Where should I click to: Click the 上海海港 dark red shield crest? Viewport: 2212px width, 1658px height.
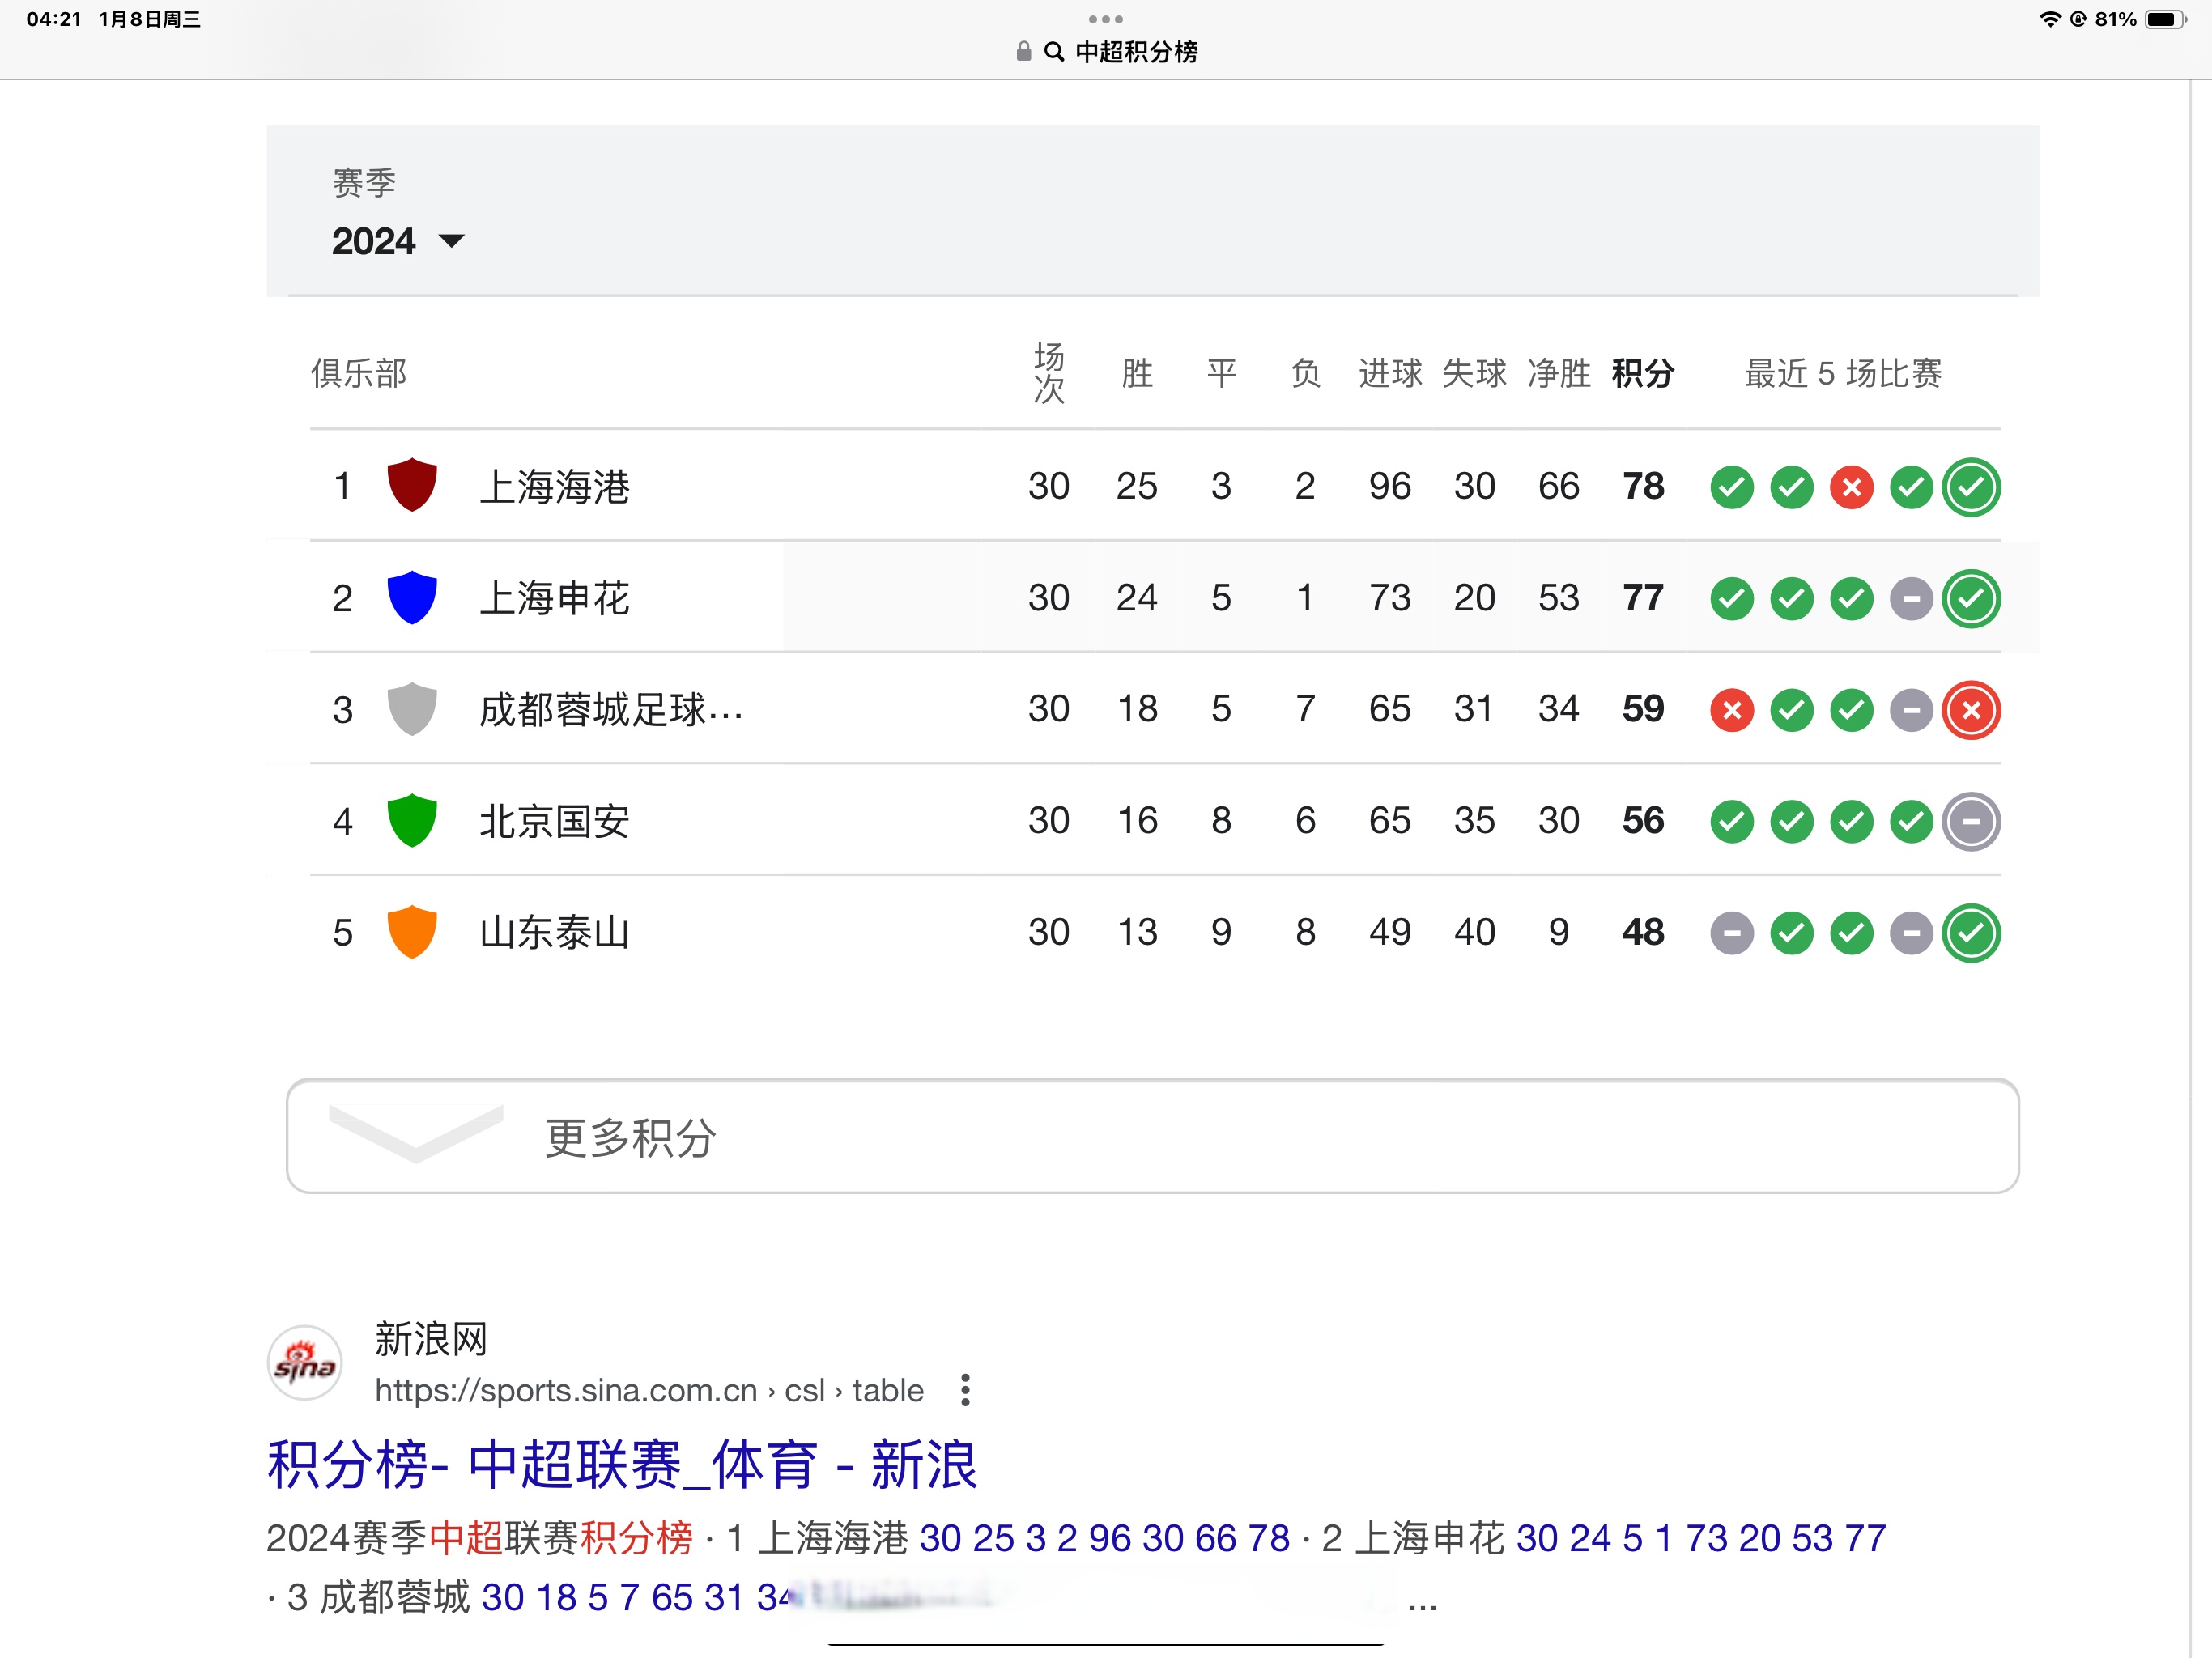tap(412, 485)
